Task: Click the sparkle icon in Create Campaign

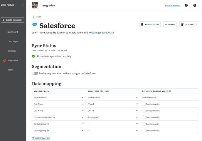Action: click(x=4, y=20)
